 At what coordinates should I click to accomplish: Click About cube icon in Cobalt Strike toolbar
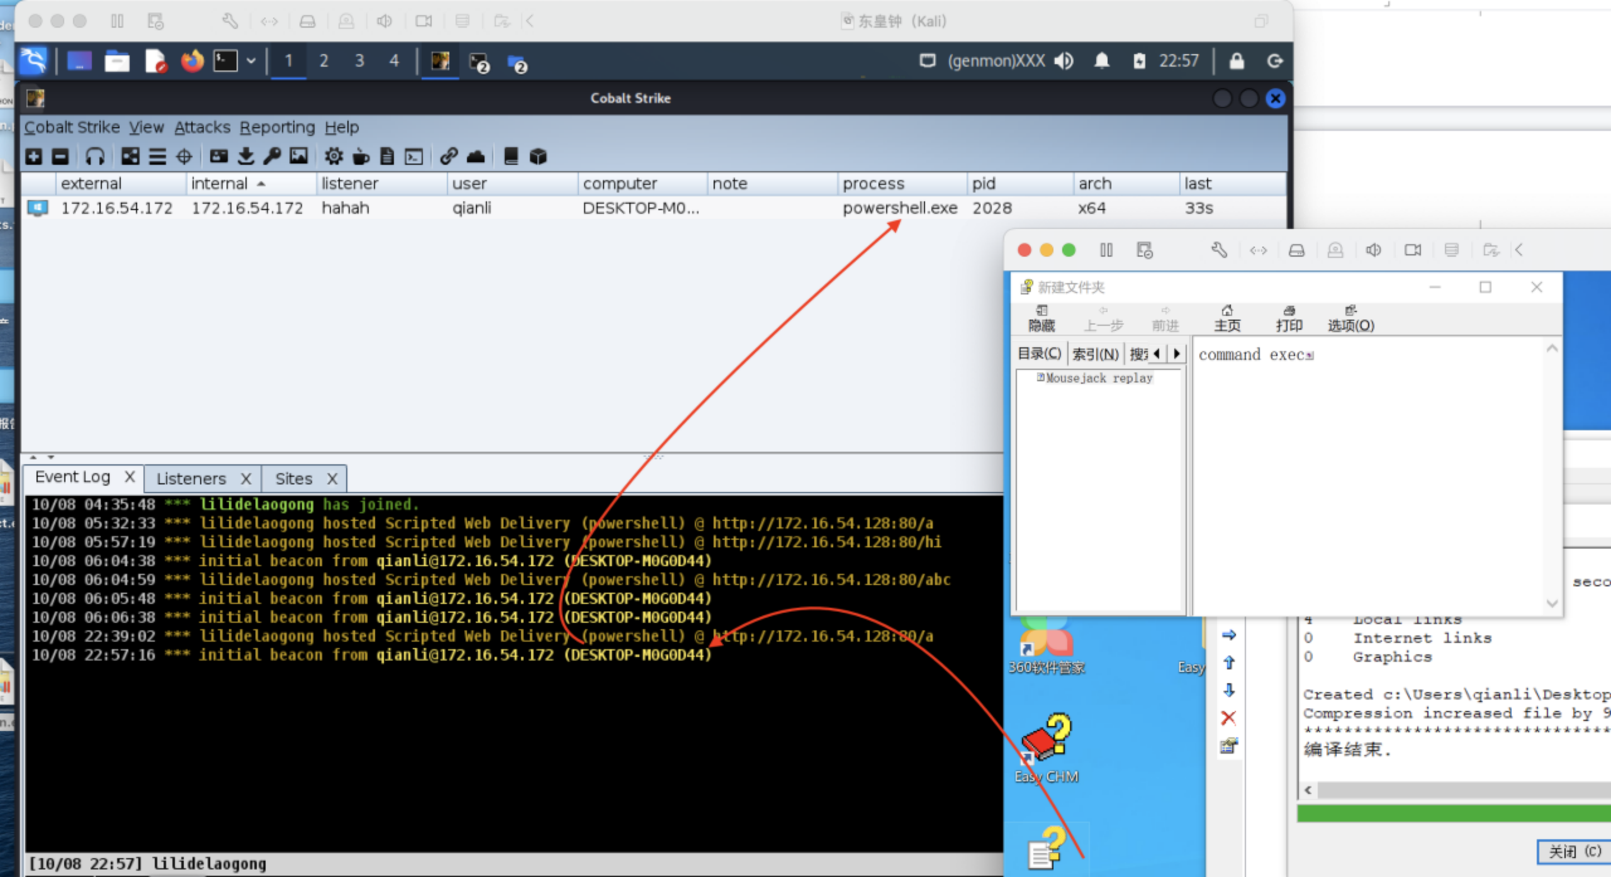click(538, 157)
